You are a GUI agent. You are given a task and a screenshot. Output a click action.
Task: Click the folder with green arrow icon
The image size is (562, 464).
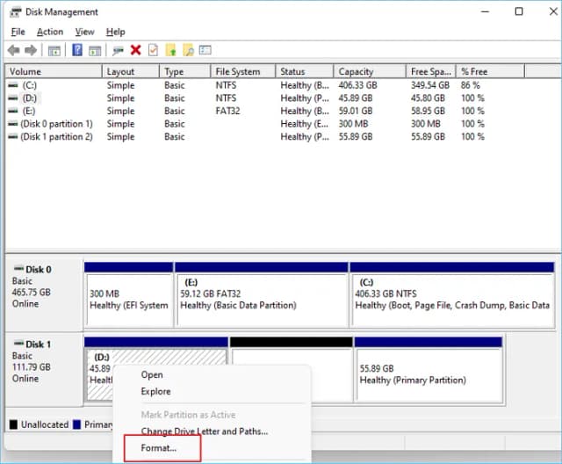(x=171, y=51)
